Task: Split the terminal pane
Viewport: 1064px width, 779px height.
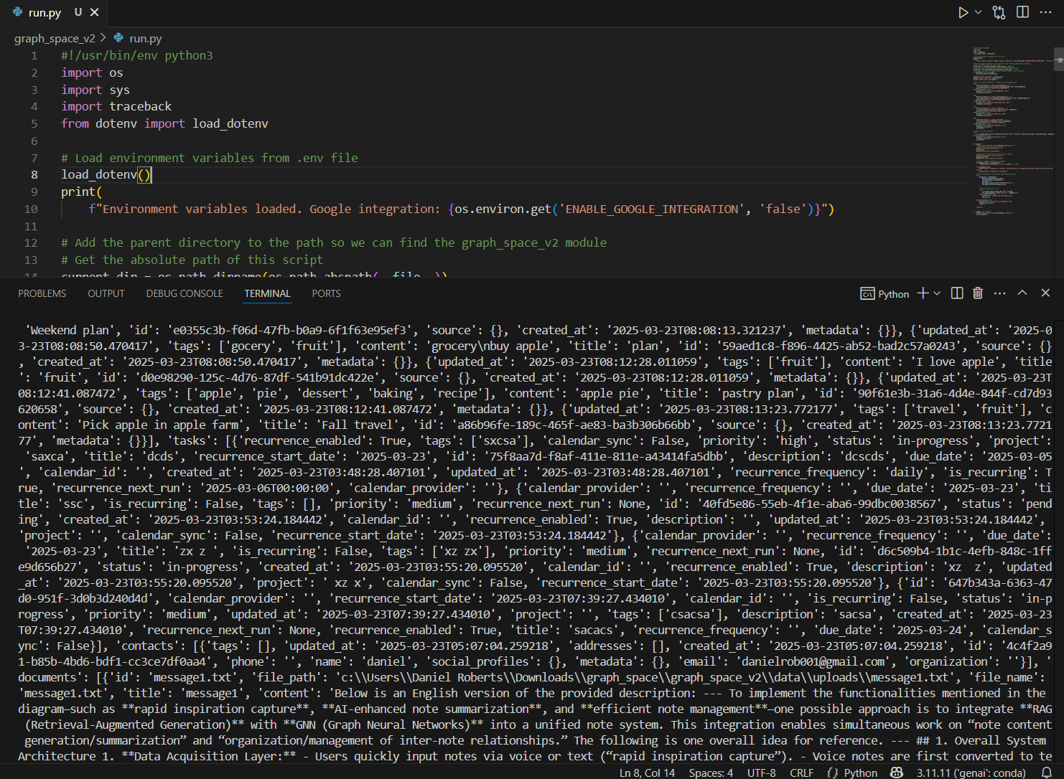Action: click(956, 293)
